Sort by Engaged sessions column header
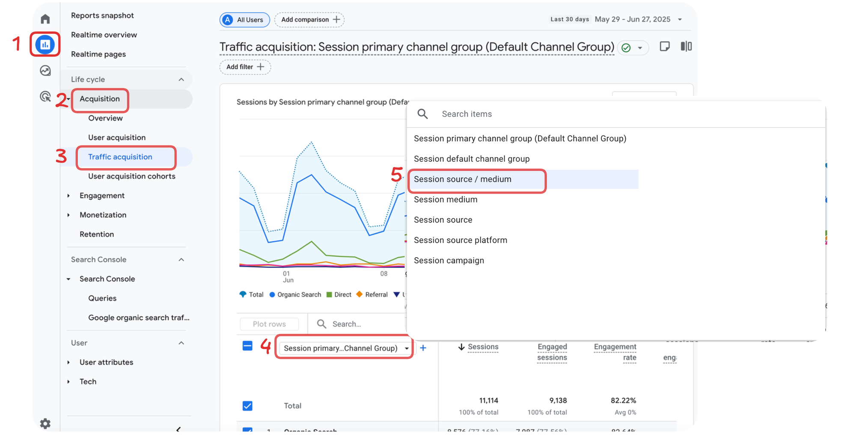 tap(552, 352)
